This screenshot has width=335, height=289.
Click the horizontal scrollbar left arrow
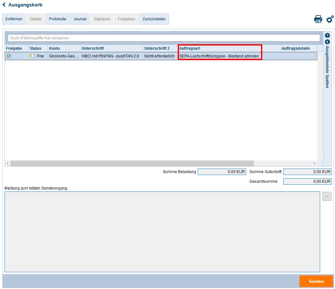pyautogui.click(x=7, y=163)
